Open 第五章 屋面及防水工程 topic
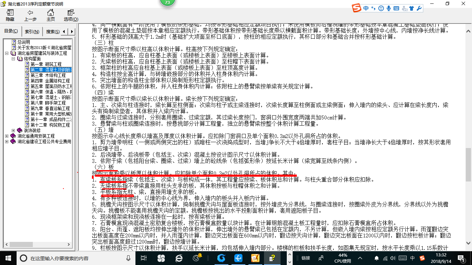This screenshot has width=472, height=265. (x=51, y=86)
